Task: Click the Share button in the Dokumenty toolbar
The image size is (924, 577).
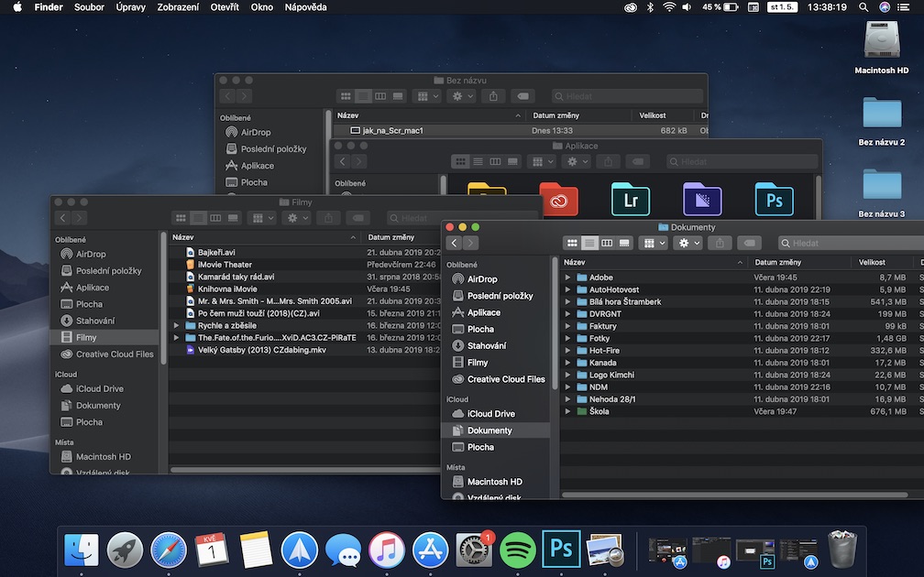Action: [x=720, y=244]
